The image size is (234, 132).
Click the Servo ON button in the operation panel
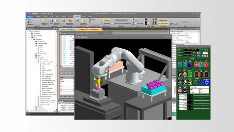[x=180, y=65]
